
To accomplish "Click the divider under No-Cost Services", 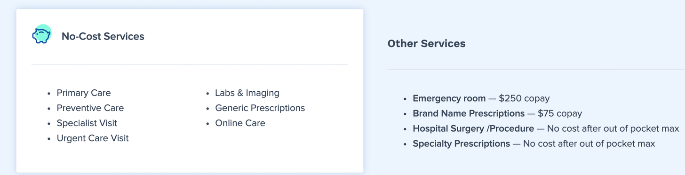I will click(190, 64).
